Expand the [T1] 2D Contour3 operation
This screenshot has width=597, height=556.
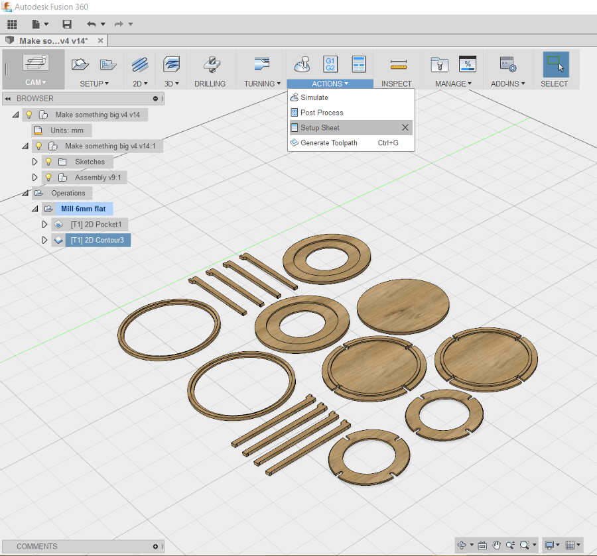[44, 240]
